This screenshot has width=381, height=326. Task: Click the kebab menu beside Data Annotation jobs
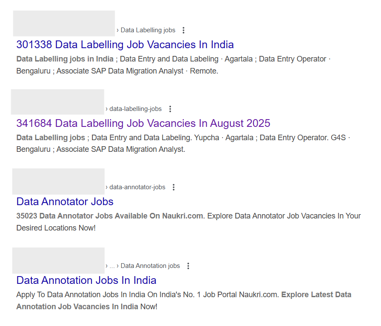[x=188, y=266]
